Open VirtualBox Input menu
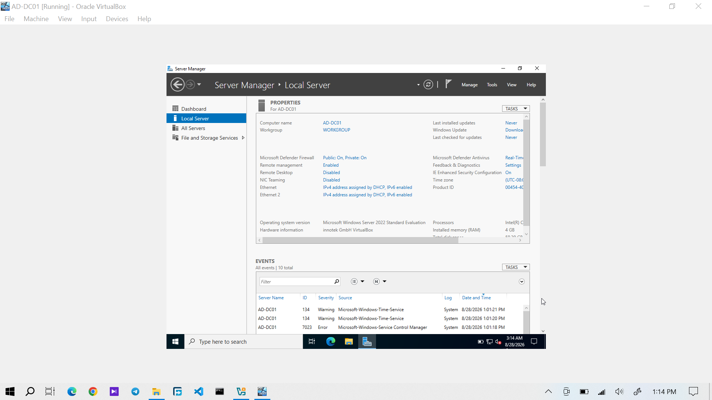712x400 pixels. coord(89,19)
